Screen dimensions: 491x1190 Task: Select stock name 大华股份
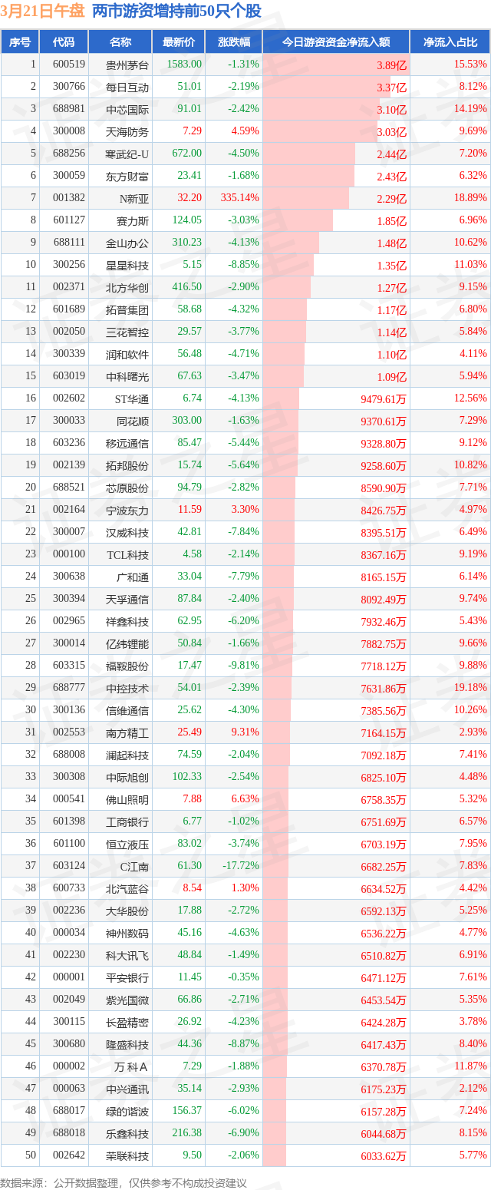click(127, 911)
